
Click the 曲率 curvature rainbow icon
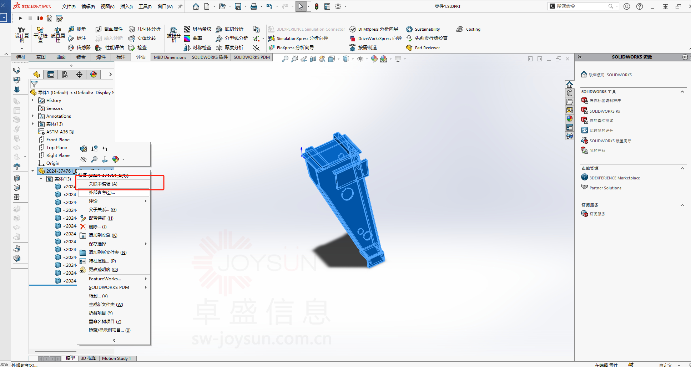pos(187,39)
